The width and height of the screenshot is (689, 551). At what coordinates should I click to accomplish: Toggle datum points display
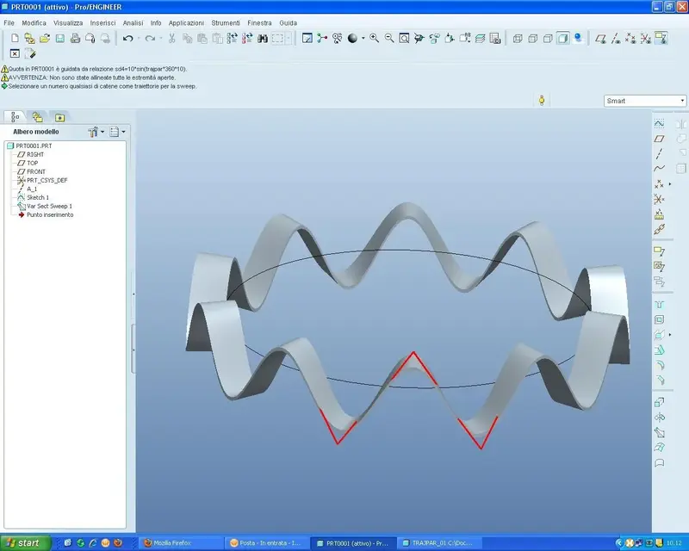(630, 38)
